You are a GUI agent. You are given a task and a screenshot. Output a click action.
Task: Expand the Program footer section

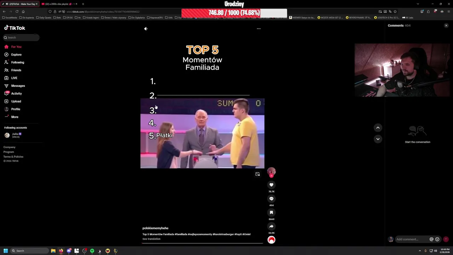(9, 152)
